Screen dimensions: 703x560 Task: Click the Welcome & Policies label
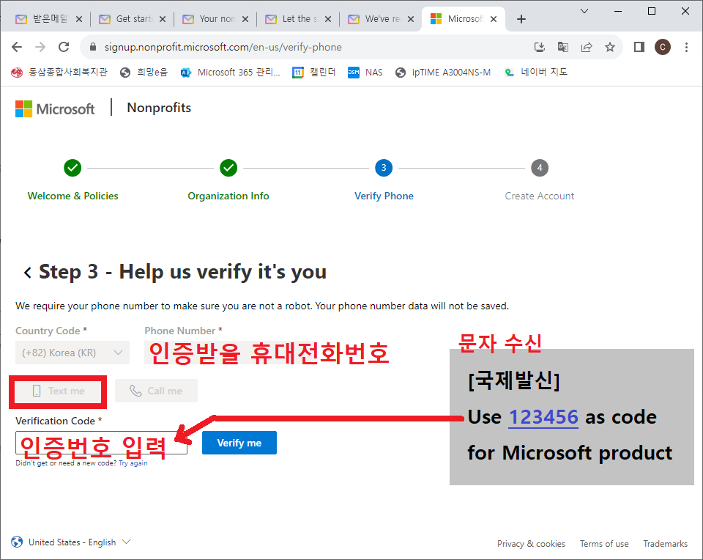(x=72, y=196)
